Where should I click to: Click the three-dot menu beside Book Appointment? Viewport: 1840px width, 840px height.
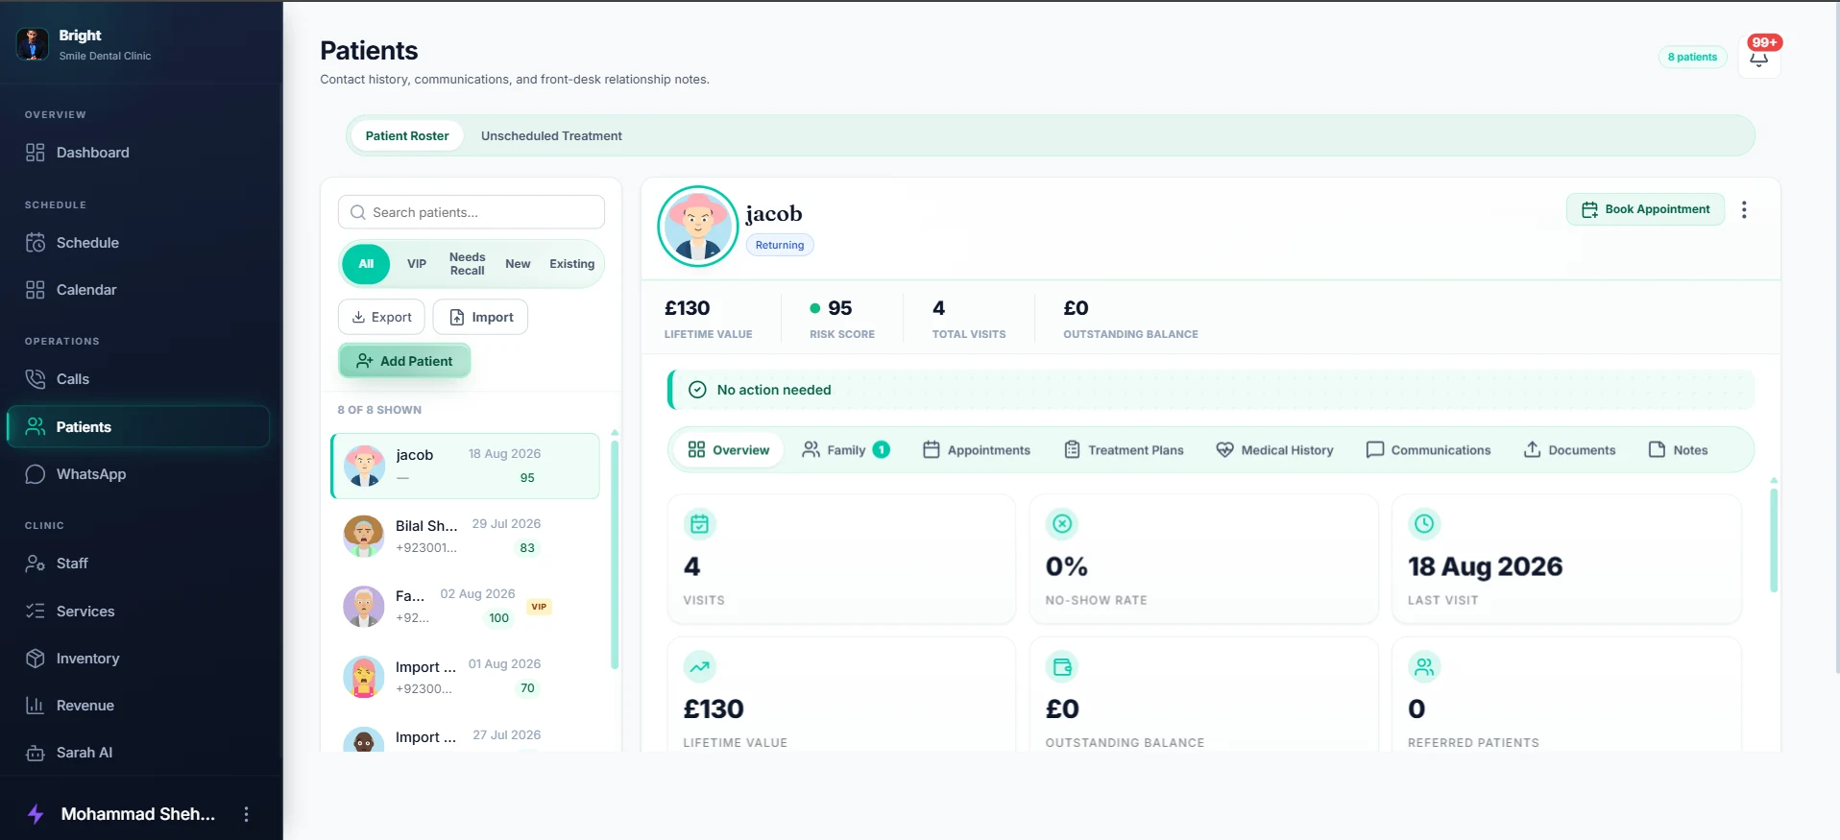[1744, 209]
